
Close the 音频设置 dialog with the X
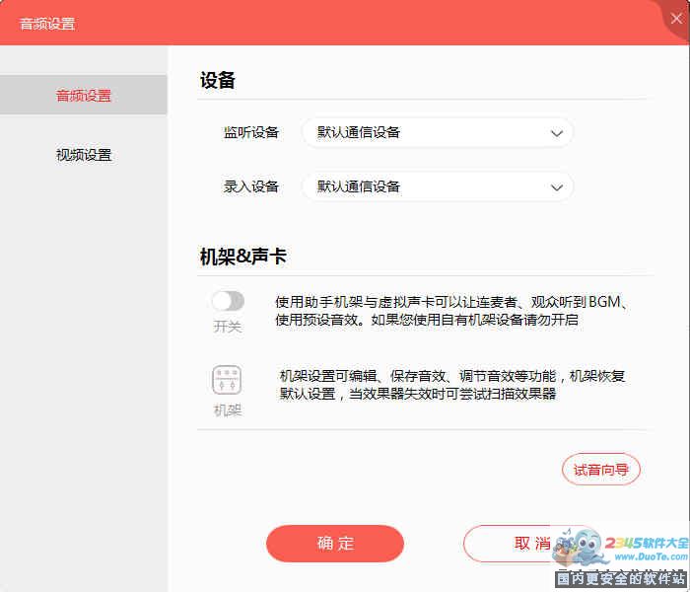point(676,18)
